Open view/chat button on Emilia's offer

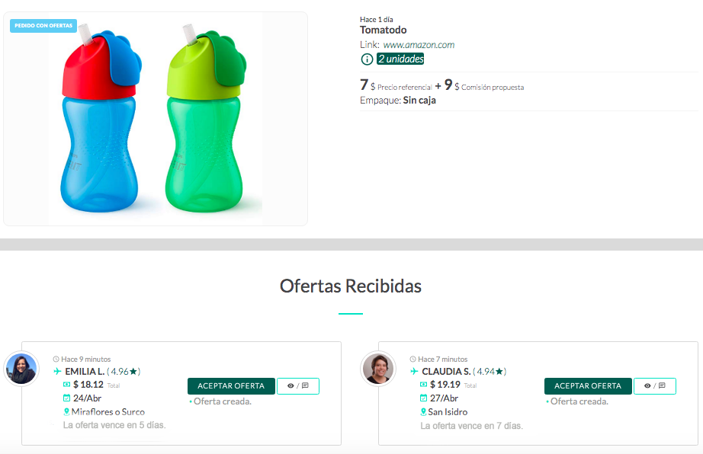(x=298, y=386)
